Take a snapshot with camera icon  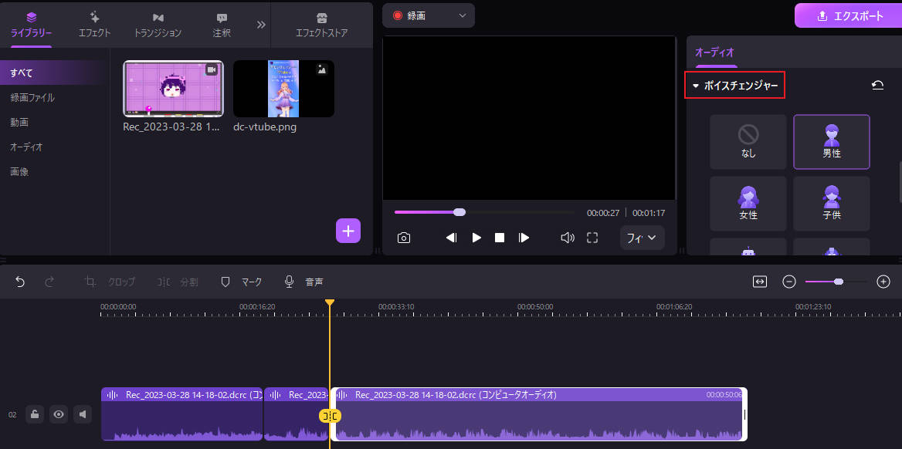[x=404, y=238]
